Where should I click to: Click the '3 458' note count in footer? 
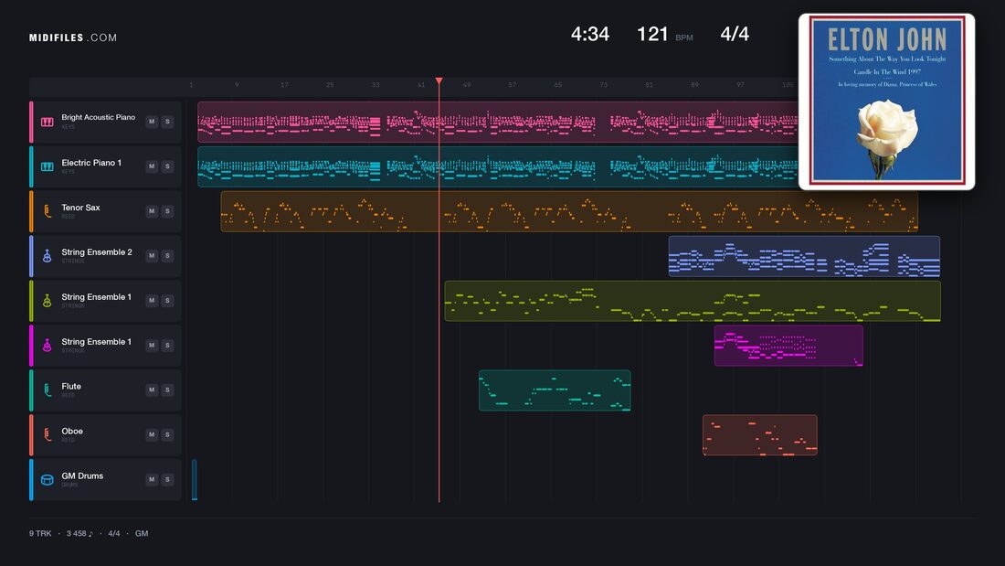[x=79, y=533]
